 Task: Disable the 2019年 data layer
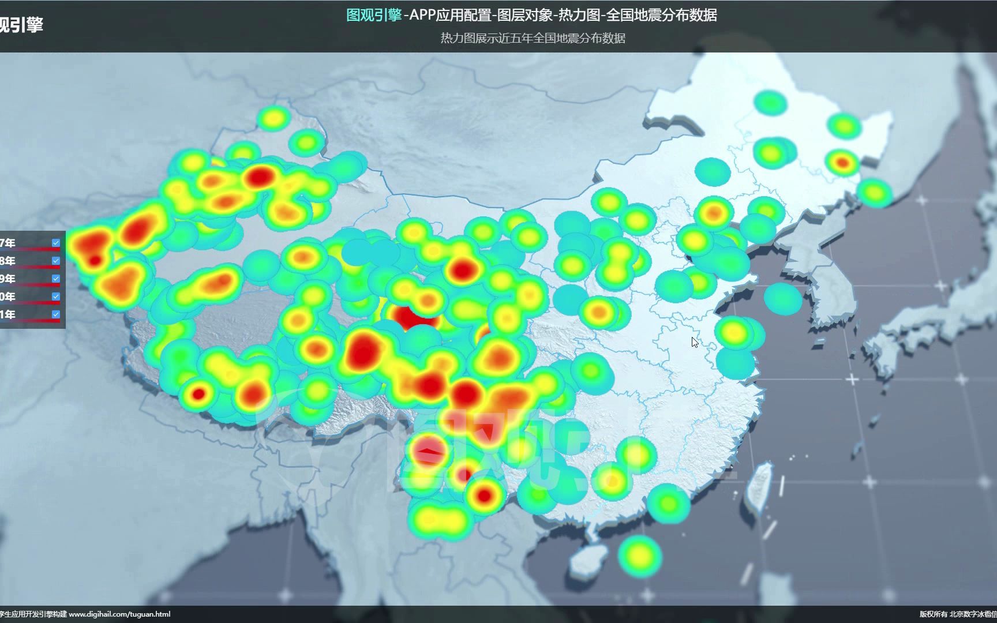pyautogui.click(x=56, y=279)
